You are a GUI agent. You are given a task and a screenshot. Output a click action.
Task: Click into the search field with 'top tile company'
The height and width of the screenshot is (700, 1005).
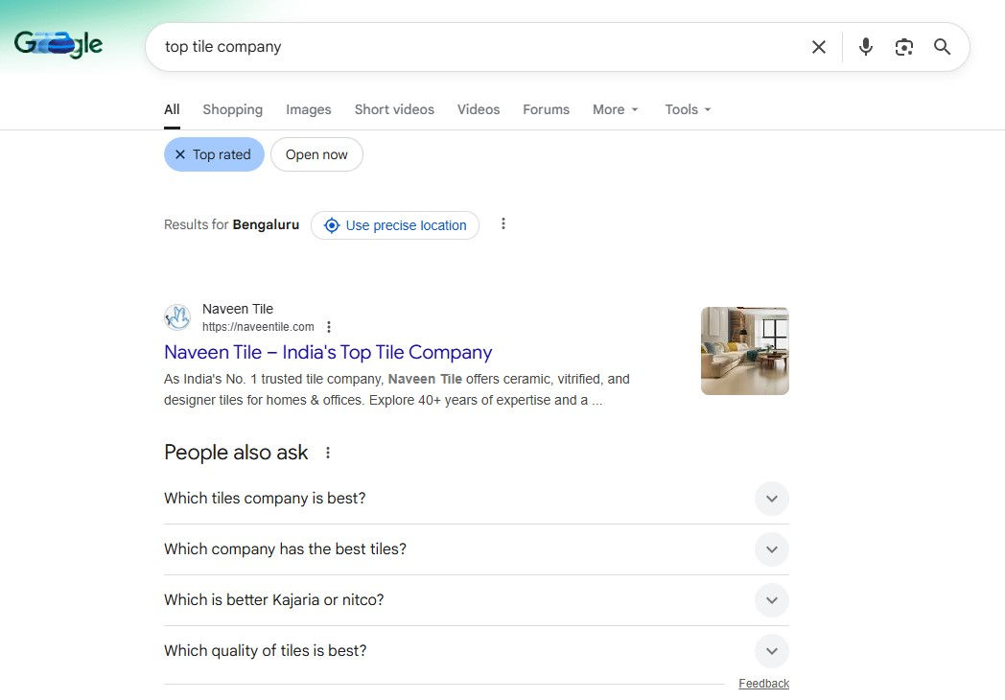click(x=475, y=47)
